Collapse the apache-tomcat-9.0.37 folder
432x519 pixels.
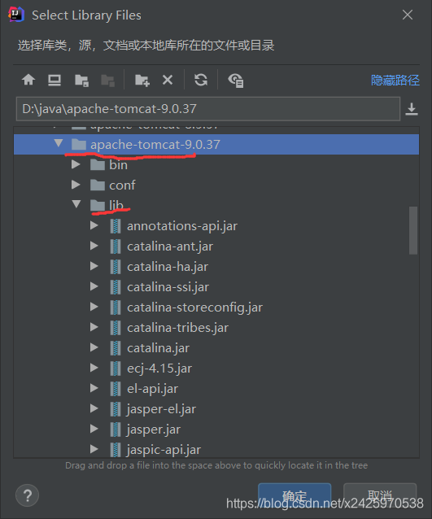[59, 143]
